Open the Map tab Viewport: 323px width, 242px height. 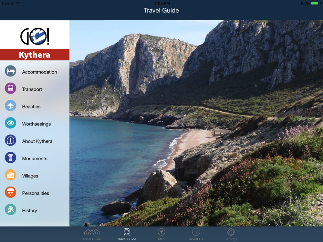161,234
